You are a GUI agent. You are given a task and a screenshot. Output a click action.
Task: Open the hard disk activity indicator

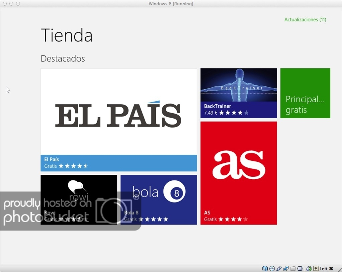coord(265,268)
